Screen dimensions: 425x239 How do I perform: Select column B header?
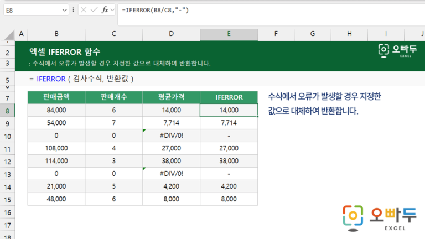(56, 34)
